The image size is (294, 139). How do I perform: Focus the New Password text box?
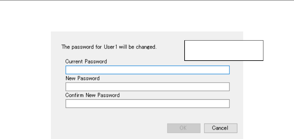147,87
